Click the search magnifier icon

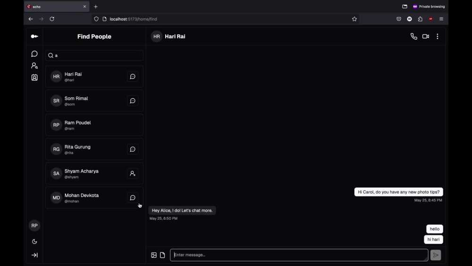pyautogui.click(x=51, y=55)
